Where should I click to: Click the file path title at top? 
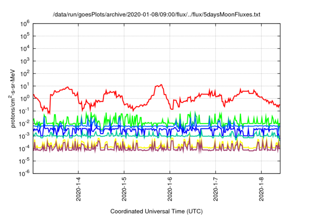click(156, 14)
